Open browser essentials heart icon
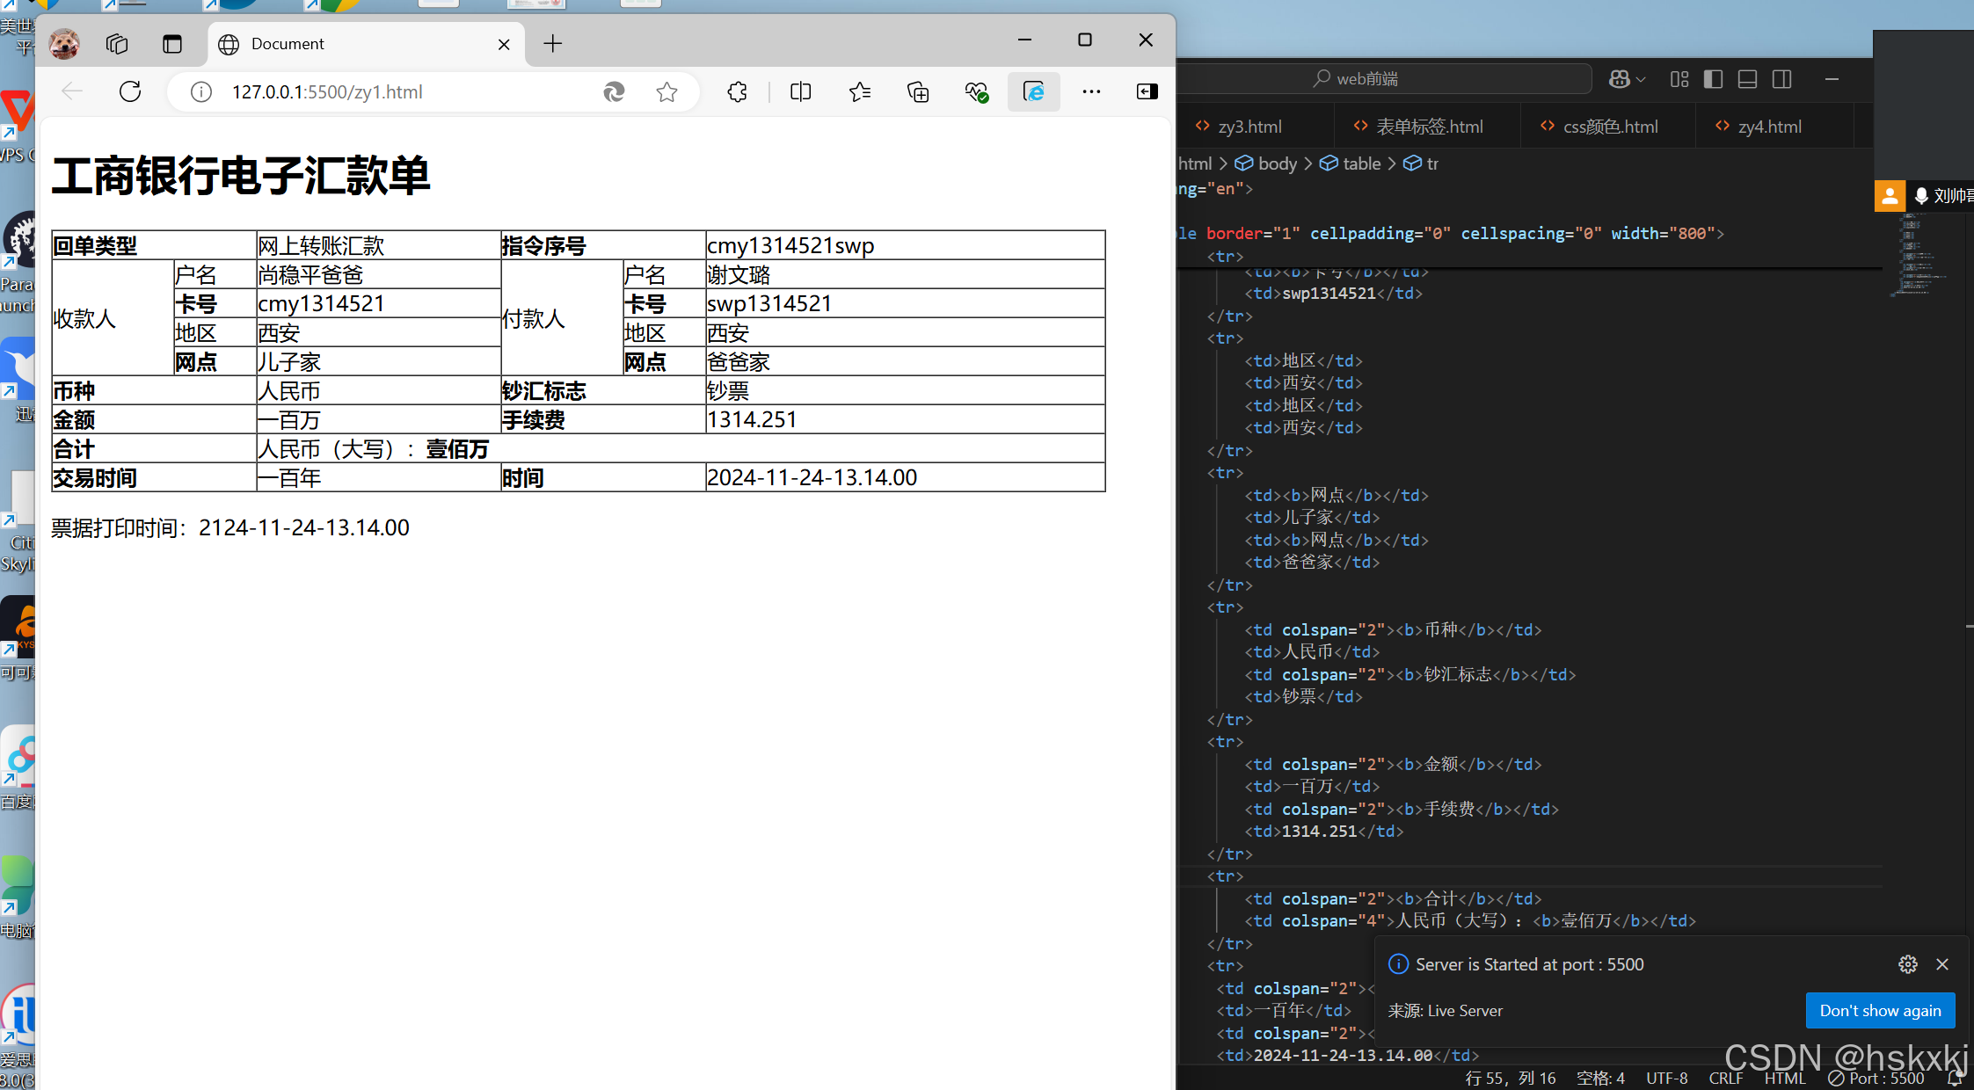The height and width of the screenshot is (1090, 1974). click(x=976, y=91)
